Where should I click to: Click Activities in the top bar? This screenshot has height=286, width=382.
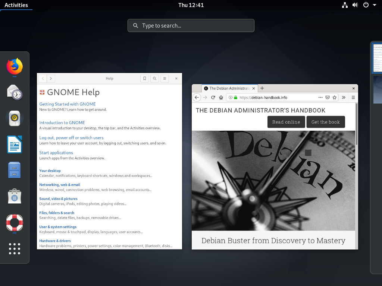click(16, 5)
